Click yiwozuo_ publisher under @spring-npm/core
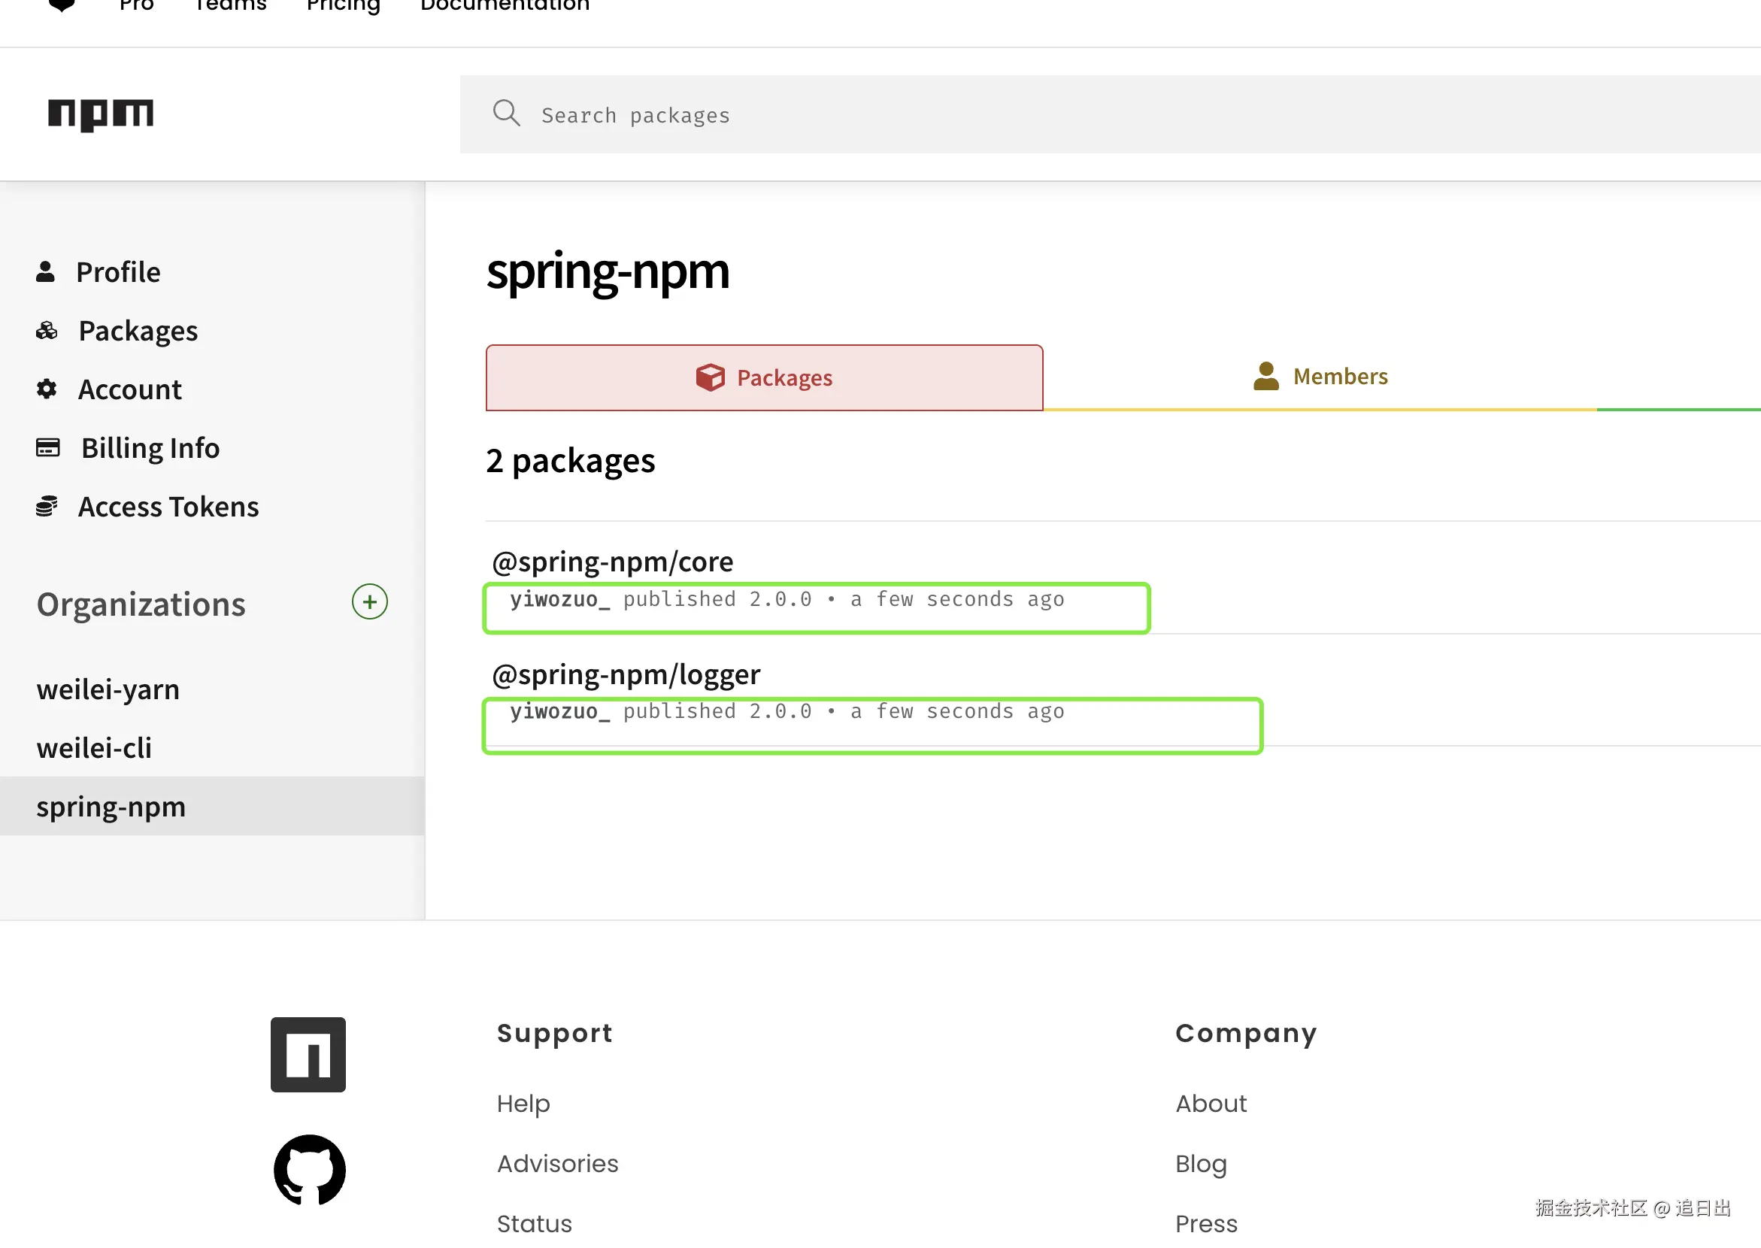 pos(560,599)
